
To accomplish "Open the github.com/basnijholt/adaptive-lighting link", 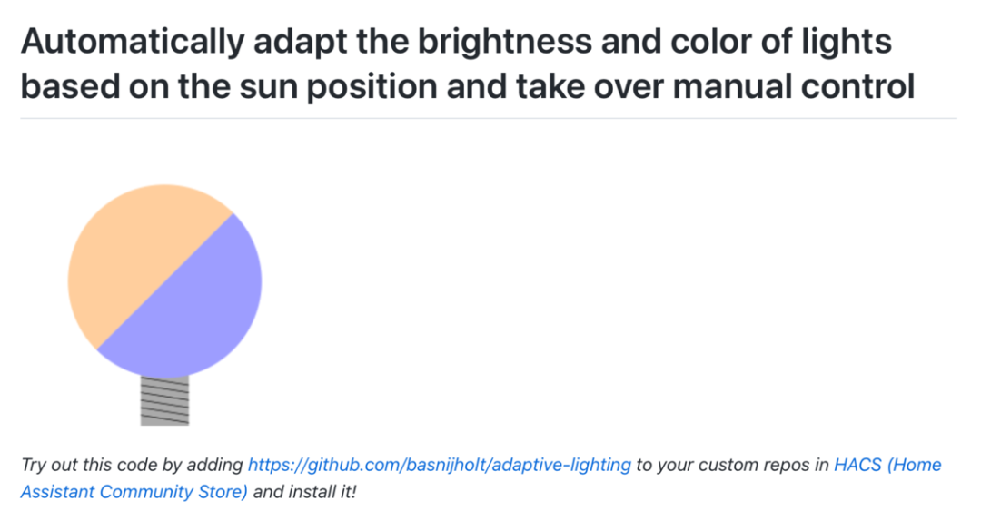I will click(x=439, y=466).
